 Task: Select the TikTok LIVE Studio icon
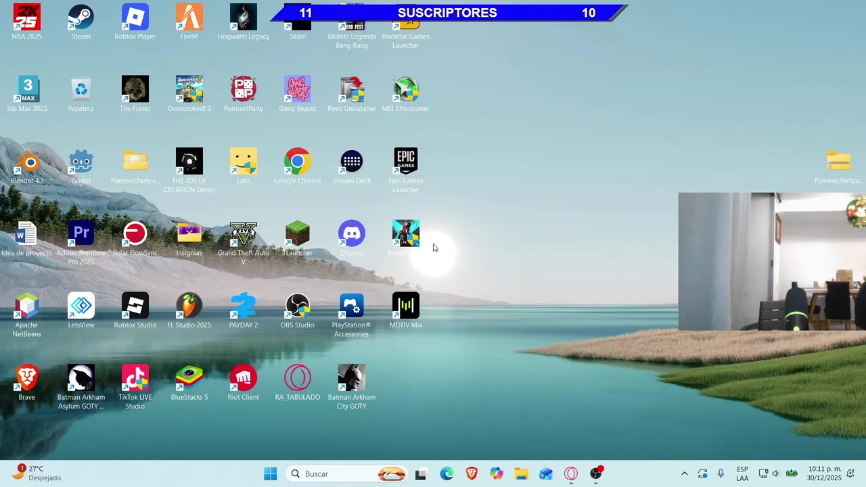coord(135,378)
